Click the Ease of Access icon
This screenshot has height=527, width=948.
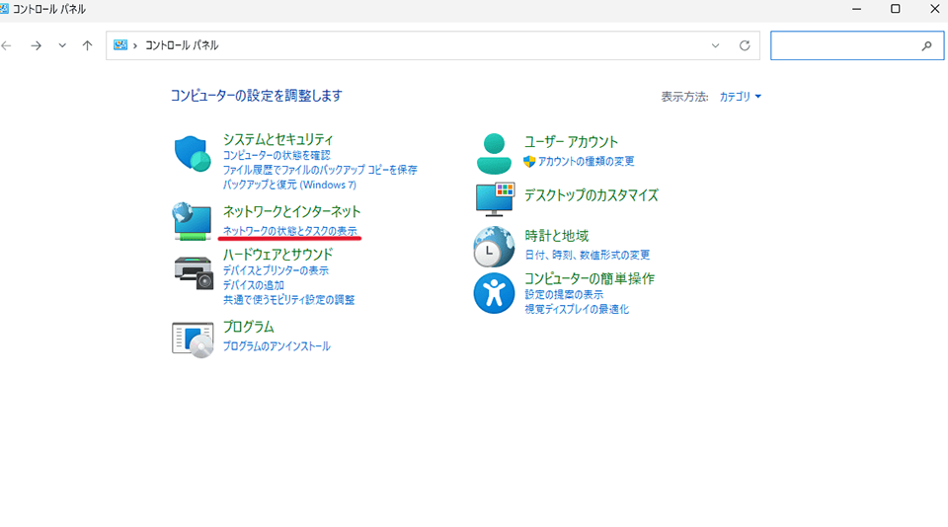[x=494, y=293]
